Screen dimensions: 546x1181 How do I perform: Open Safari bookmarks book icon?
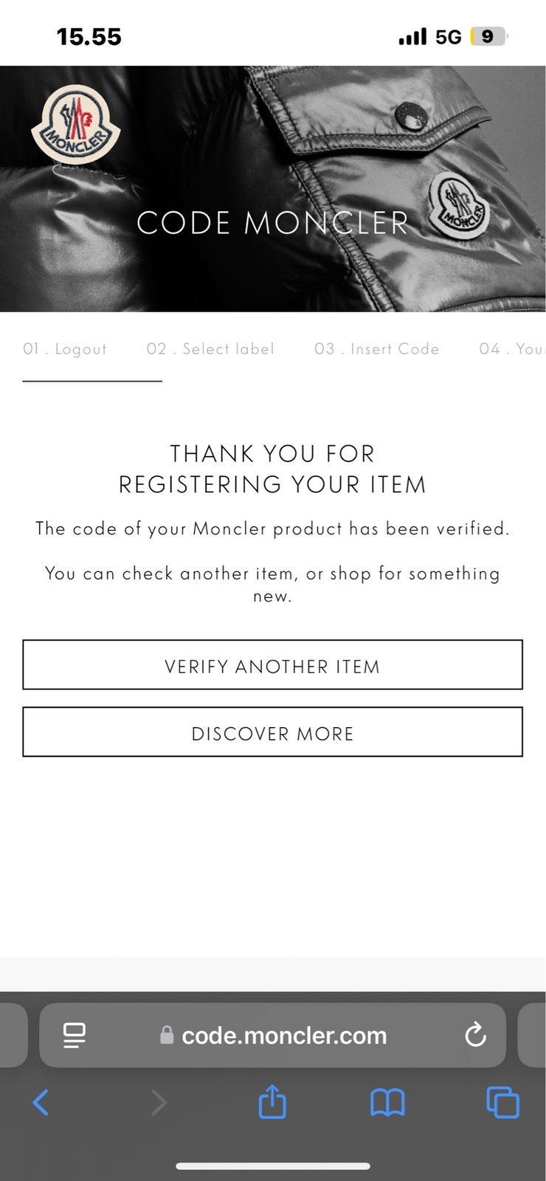coord(387,1103)
